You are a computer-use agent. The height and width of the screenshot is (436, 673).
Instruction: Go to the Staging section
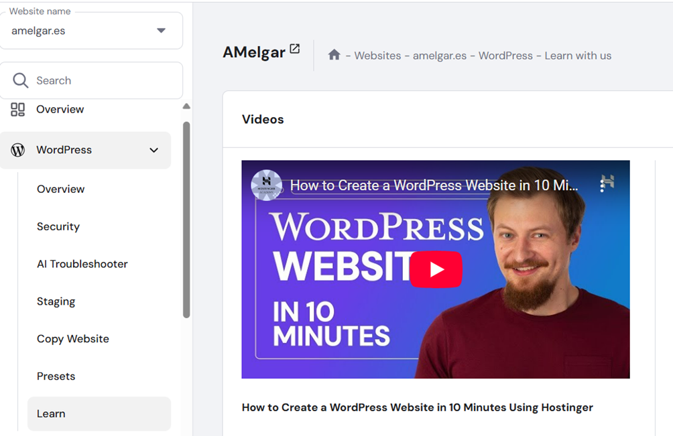pos(56,301)
